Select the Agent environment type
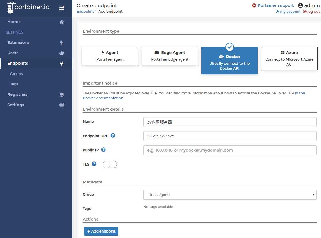The height and width of the screenshot is (238, 321). 110,56
